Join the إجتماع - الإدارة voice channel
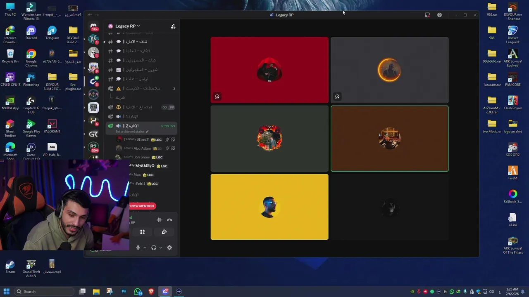Image resolution: width=529 pixels, height=297 pixels. tap(141, 107)
